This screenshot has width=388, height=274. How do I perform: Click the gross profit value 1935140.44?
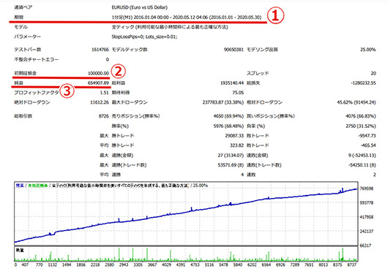click(232, 83)
